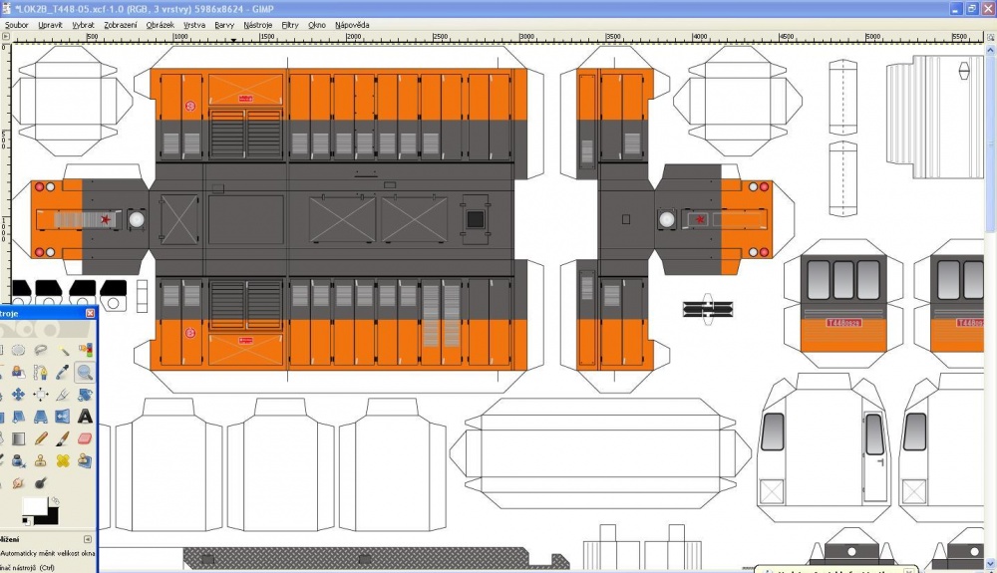
Task: Open the Filtry menu
Action: tap(290, 25)
